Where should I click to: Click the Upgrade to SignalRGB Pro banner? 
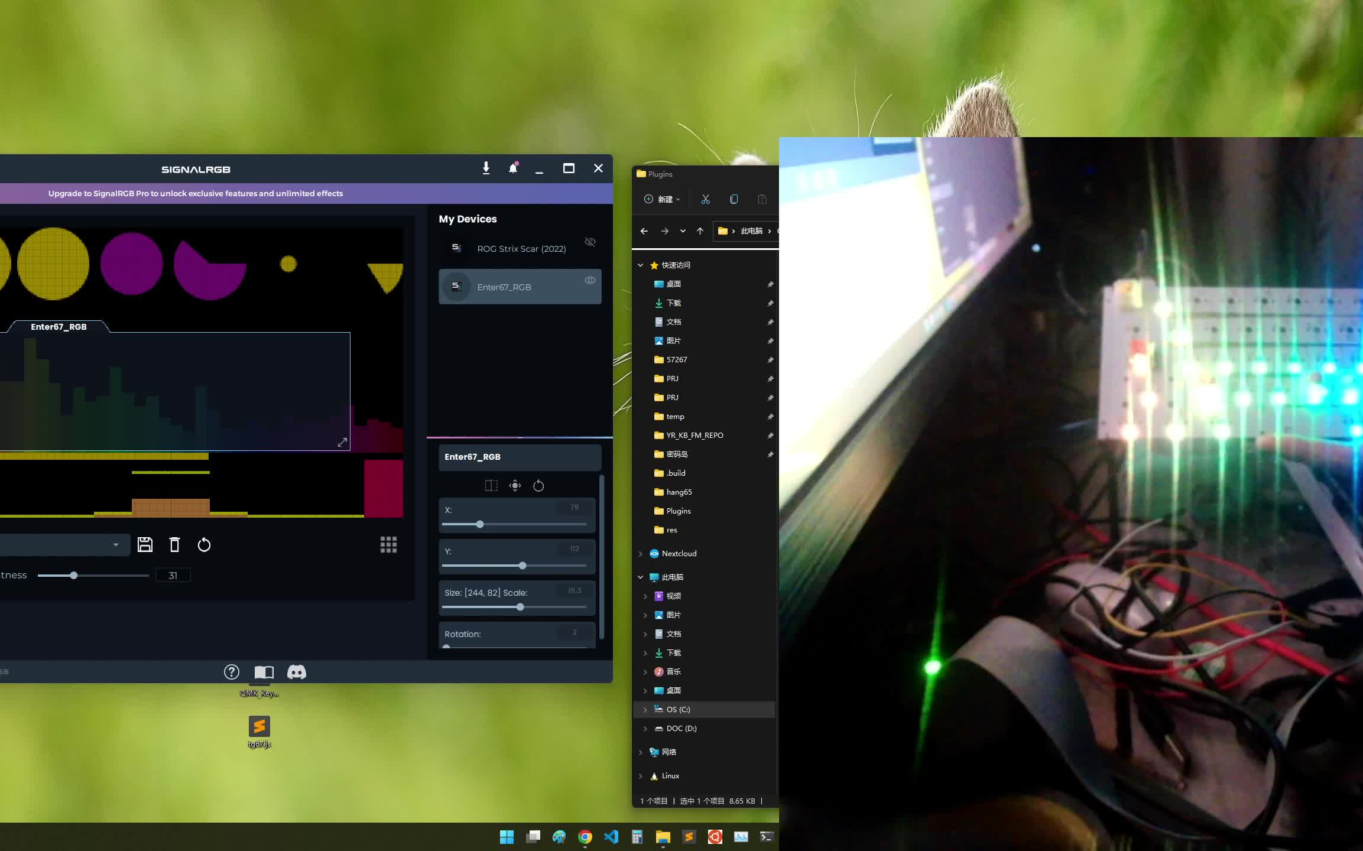[195, 193]
